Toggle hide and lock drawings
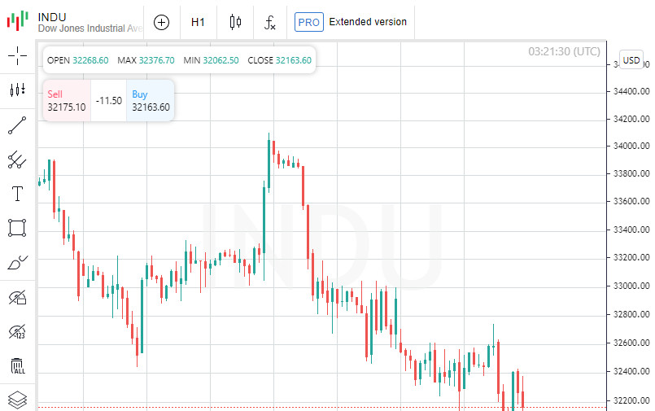The image size is (655, 411). [x=17, y=297]
